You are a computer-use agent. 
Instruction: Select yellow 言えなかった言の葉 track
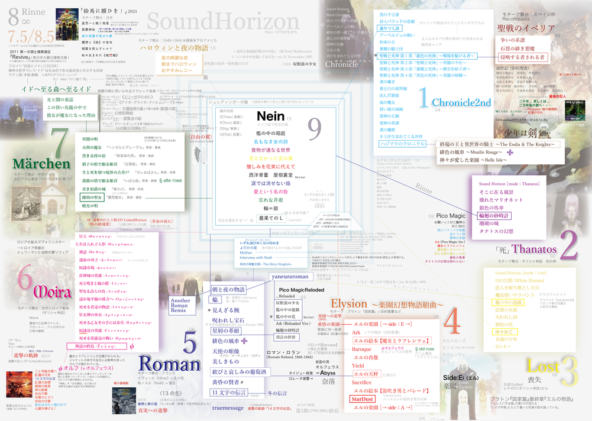pos(270,158)
